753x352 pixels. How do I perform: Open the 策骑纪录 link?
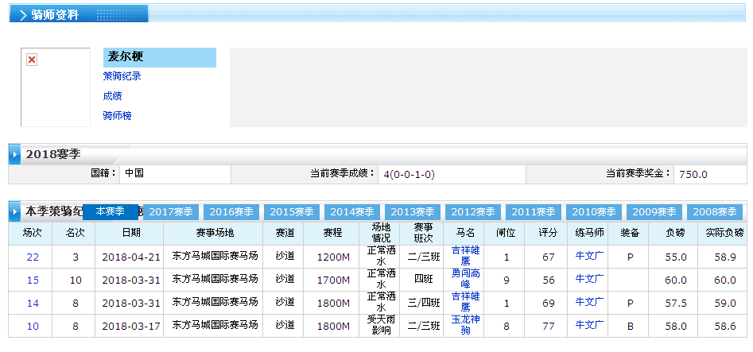(122, 76)
